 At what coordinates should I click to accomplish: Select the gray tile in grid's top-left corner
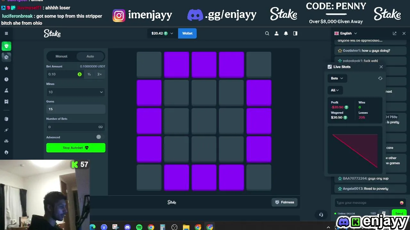click(149, 65)
